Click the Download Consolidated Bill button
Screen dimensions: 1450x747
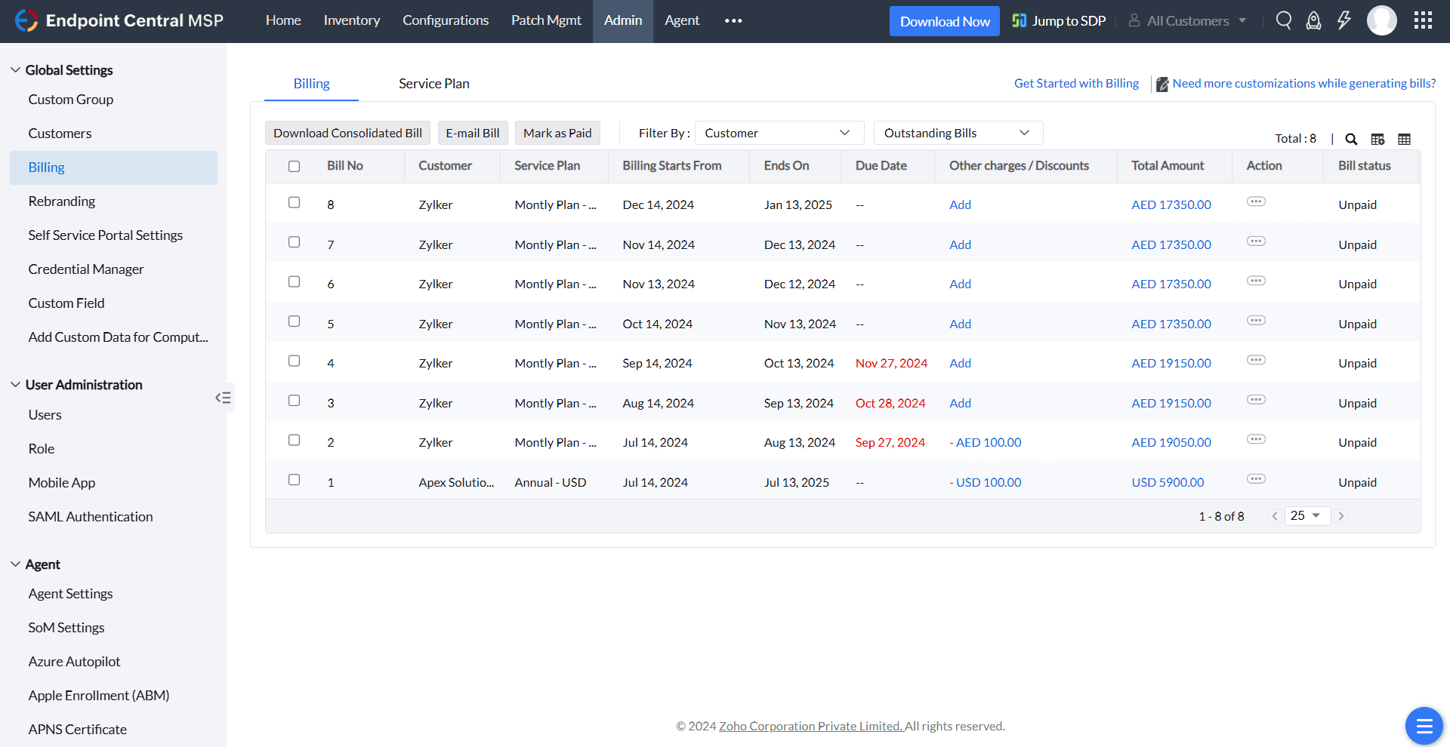[x=347, y=133]
